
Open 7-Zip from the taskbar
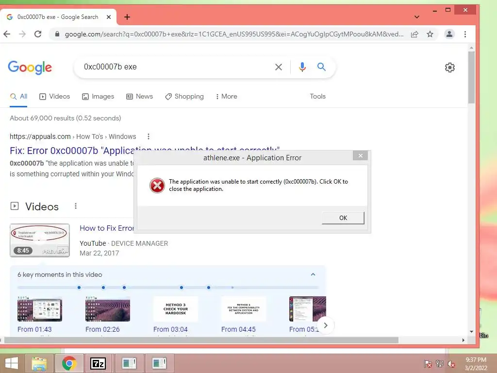[x=98, y=363]
